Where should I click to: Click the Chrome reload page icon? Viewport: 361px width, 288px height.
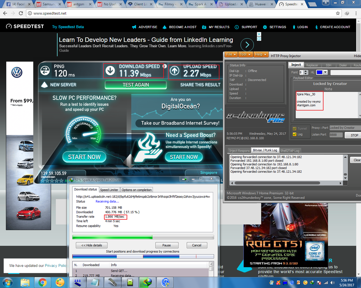coord(21,13)
